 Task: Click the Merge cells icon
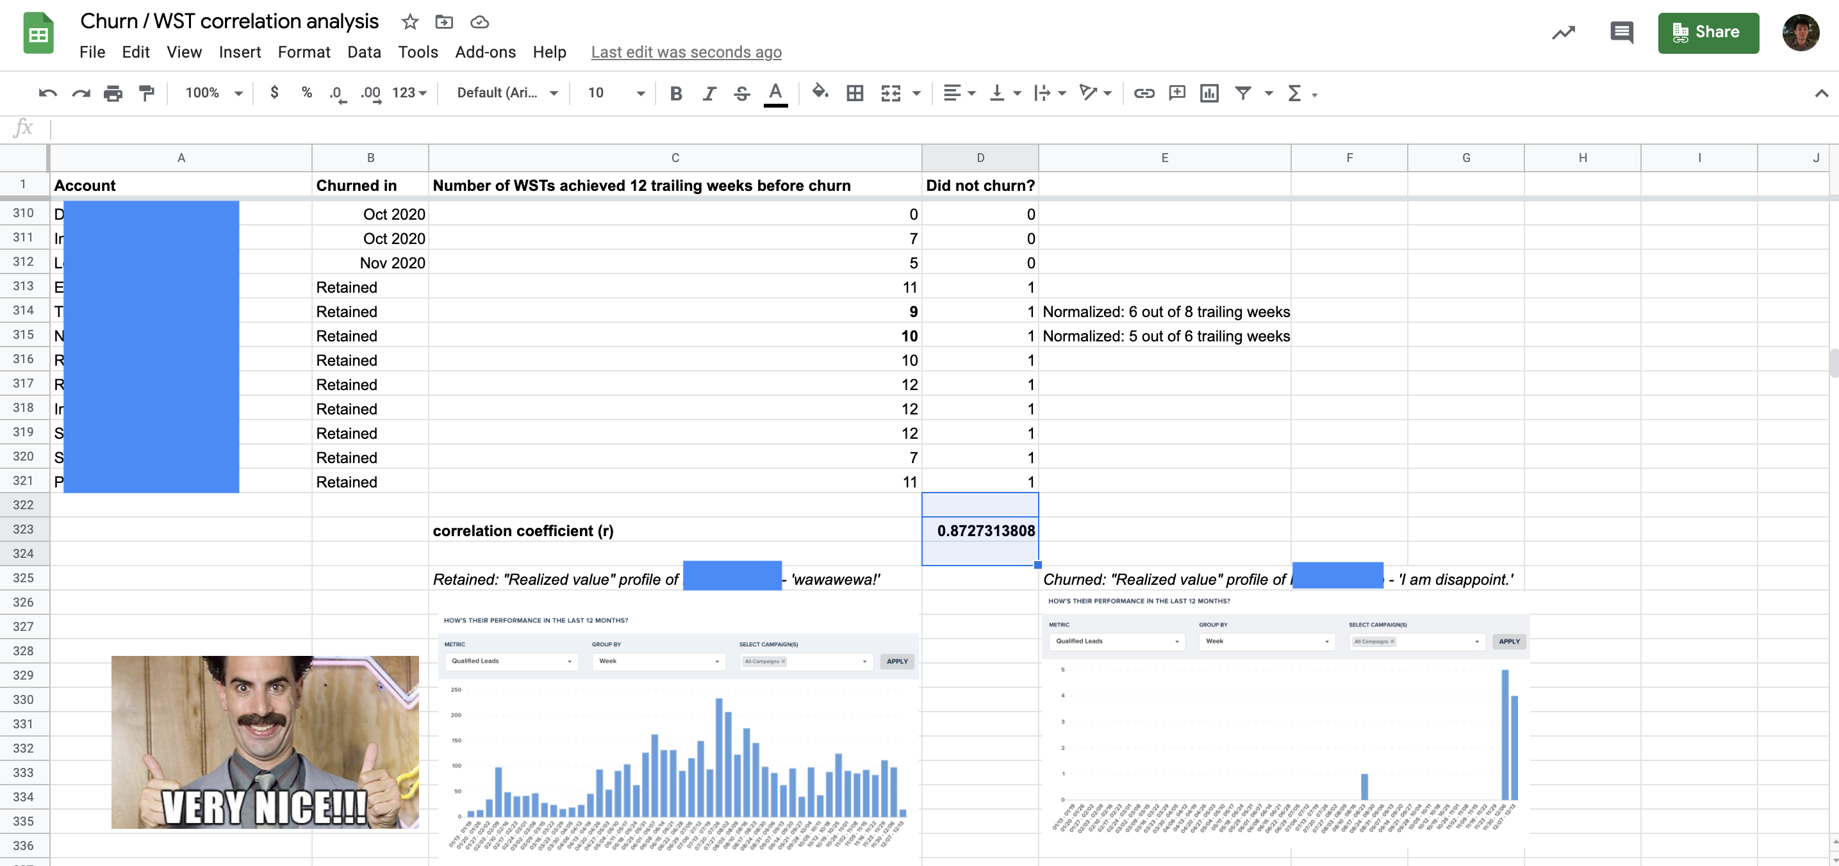coord(891,93)
